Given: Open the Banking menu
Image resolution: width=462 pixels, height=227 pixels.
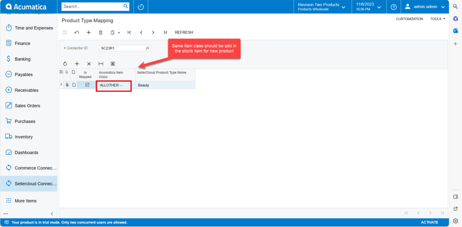Looking at the screenshot, I should click(x=28, y=59).
